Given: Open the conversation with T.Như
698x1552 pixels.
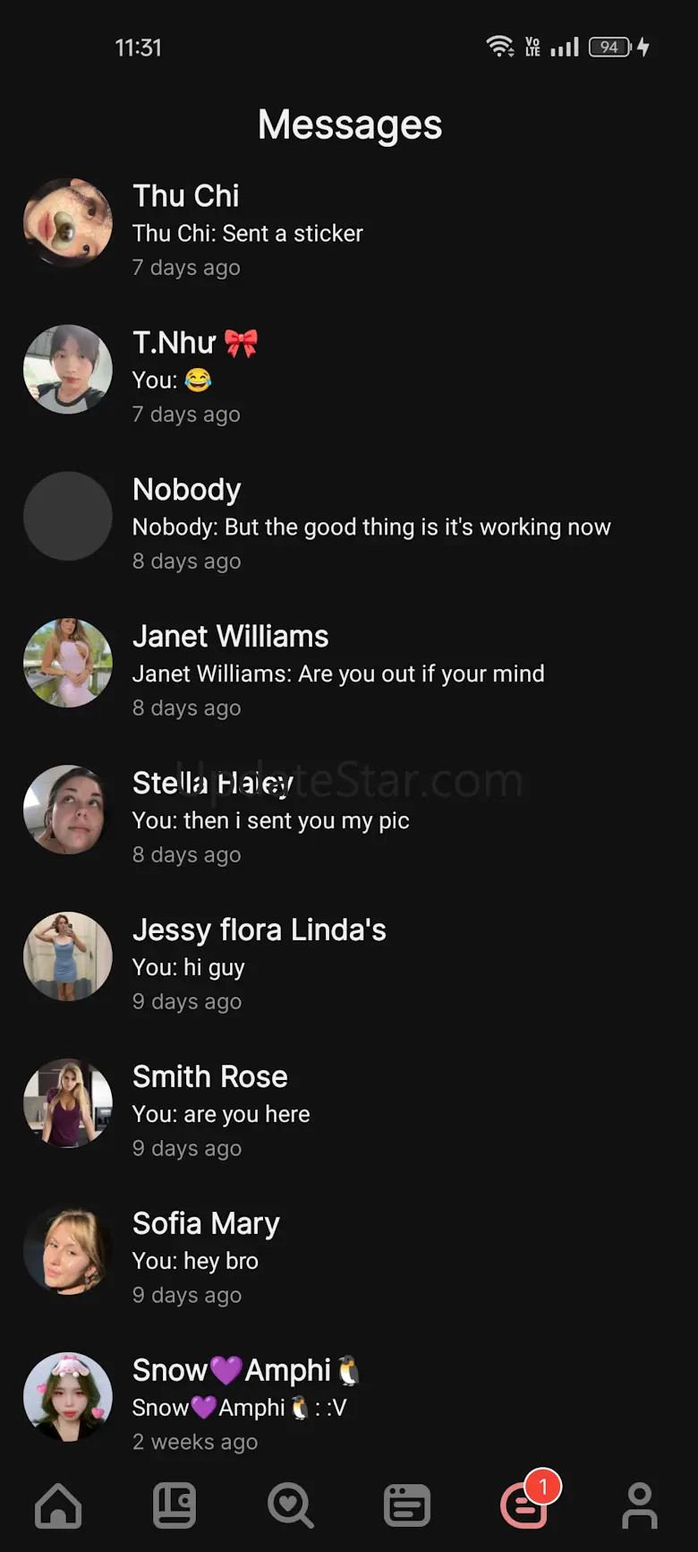Looking at the screenshot, I should point(349,369).
